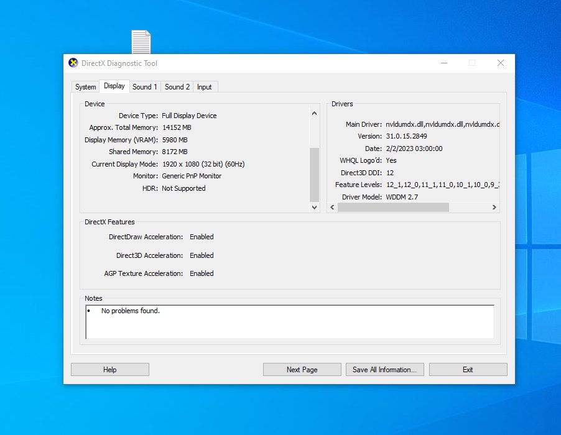Click the Device panel vertical scrollbar thumb
Viewport: 561px width, 435px height.
click(x=314, y=175)
